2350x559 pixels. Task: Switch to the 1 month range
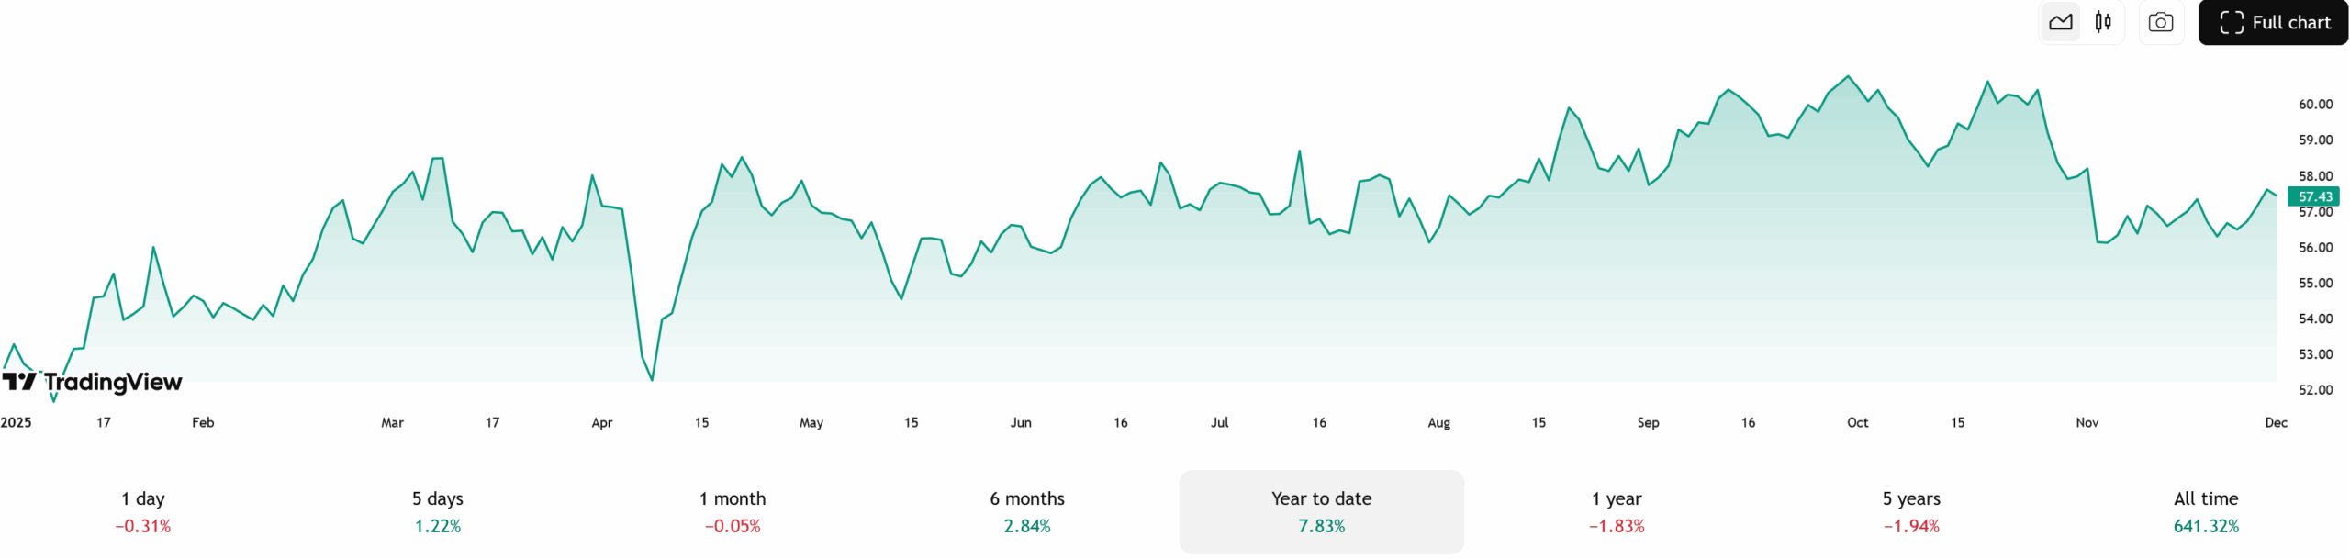733,512
